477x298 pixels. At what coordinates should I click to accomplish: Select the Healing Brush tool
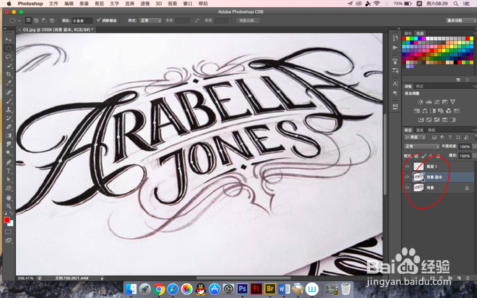tap(9, 92)
